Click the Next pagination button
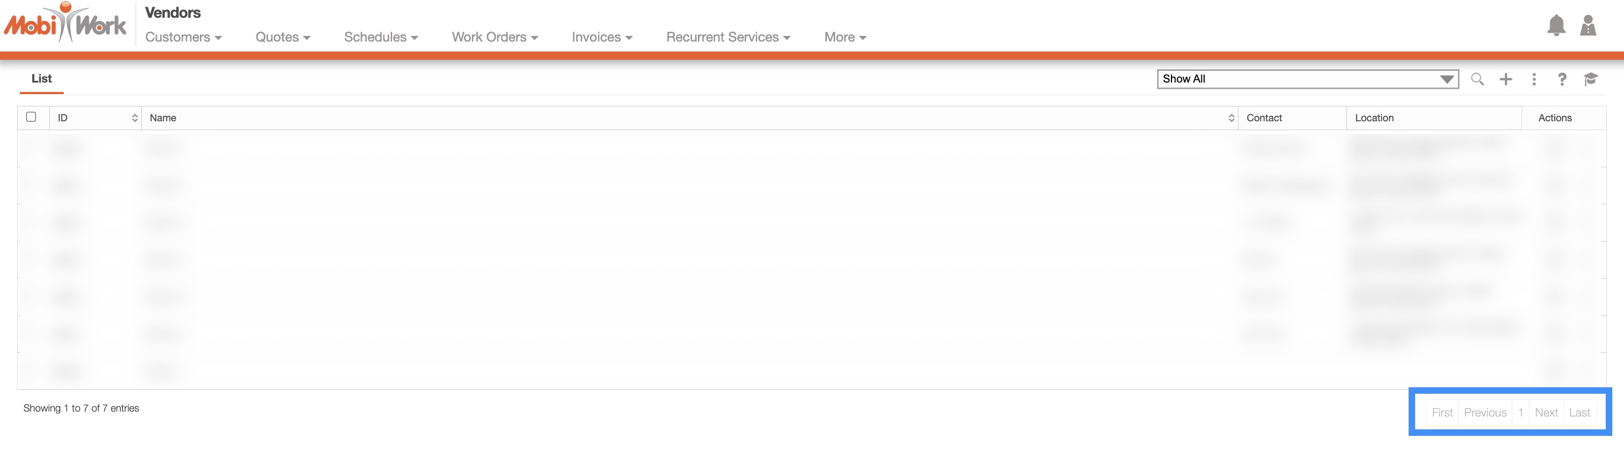Viewport: 1624px width, 452px height. pyautogui.click(x=1546, y=412)
